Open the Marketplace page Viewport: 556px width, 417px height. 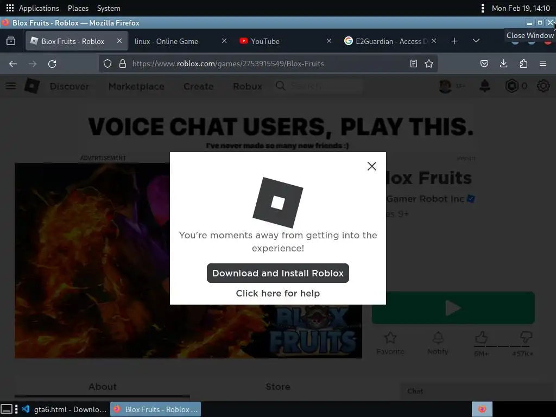136,86
